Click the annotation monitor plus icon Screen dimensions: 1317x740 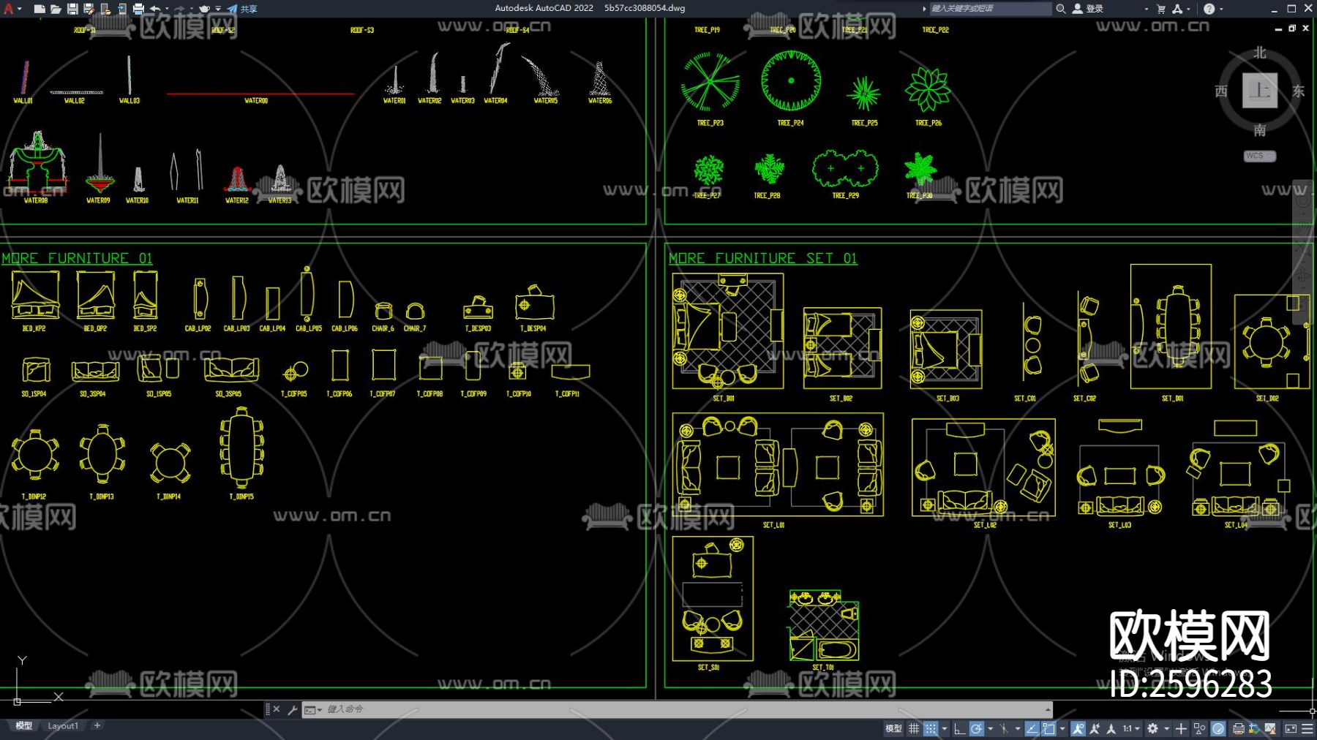(x=1181, y=728)
